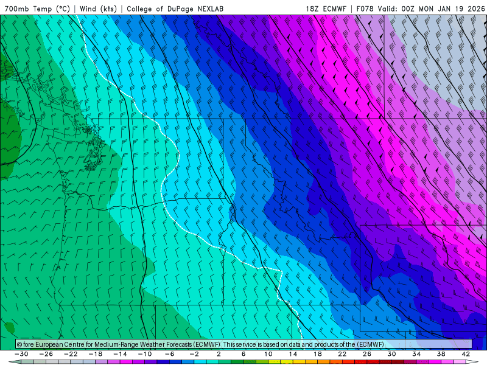
Task: Select the -30 legend scale label
Action: click(21, 354)
